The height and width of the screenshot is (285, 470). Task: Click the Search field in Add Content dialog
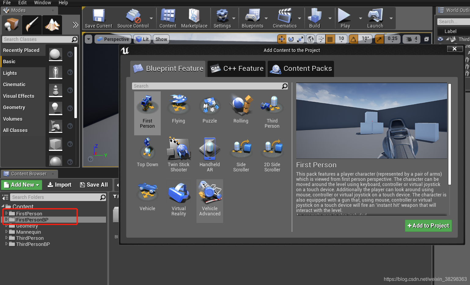coord(210,86)
